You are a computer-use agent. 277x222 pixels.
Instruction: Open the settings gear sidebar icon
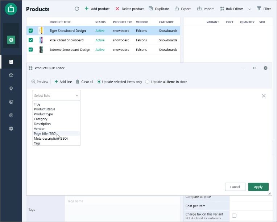(11, 128)
